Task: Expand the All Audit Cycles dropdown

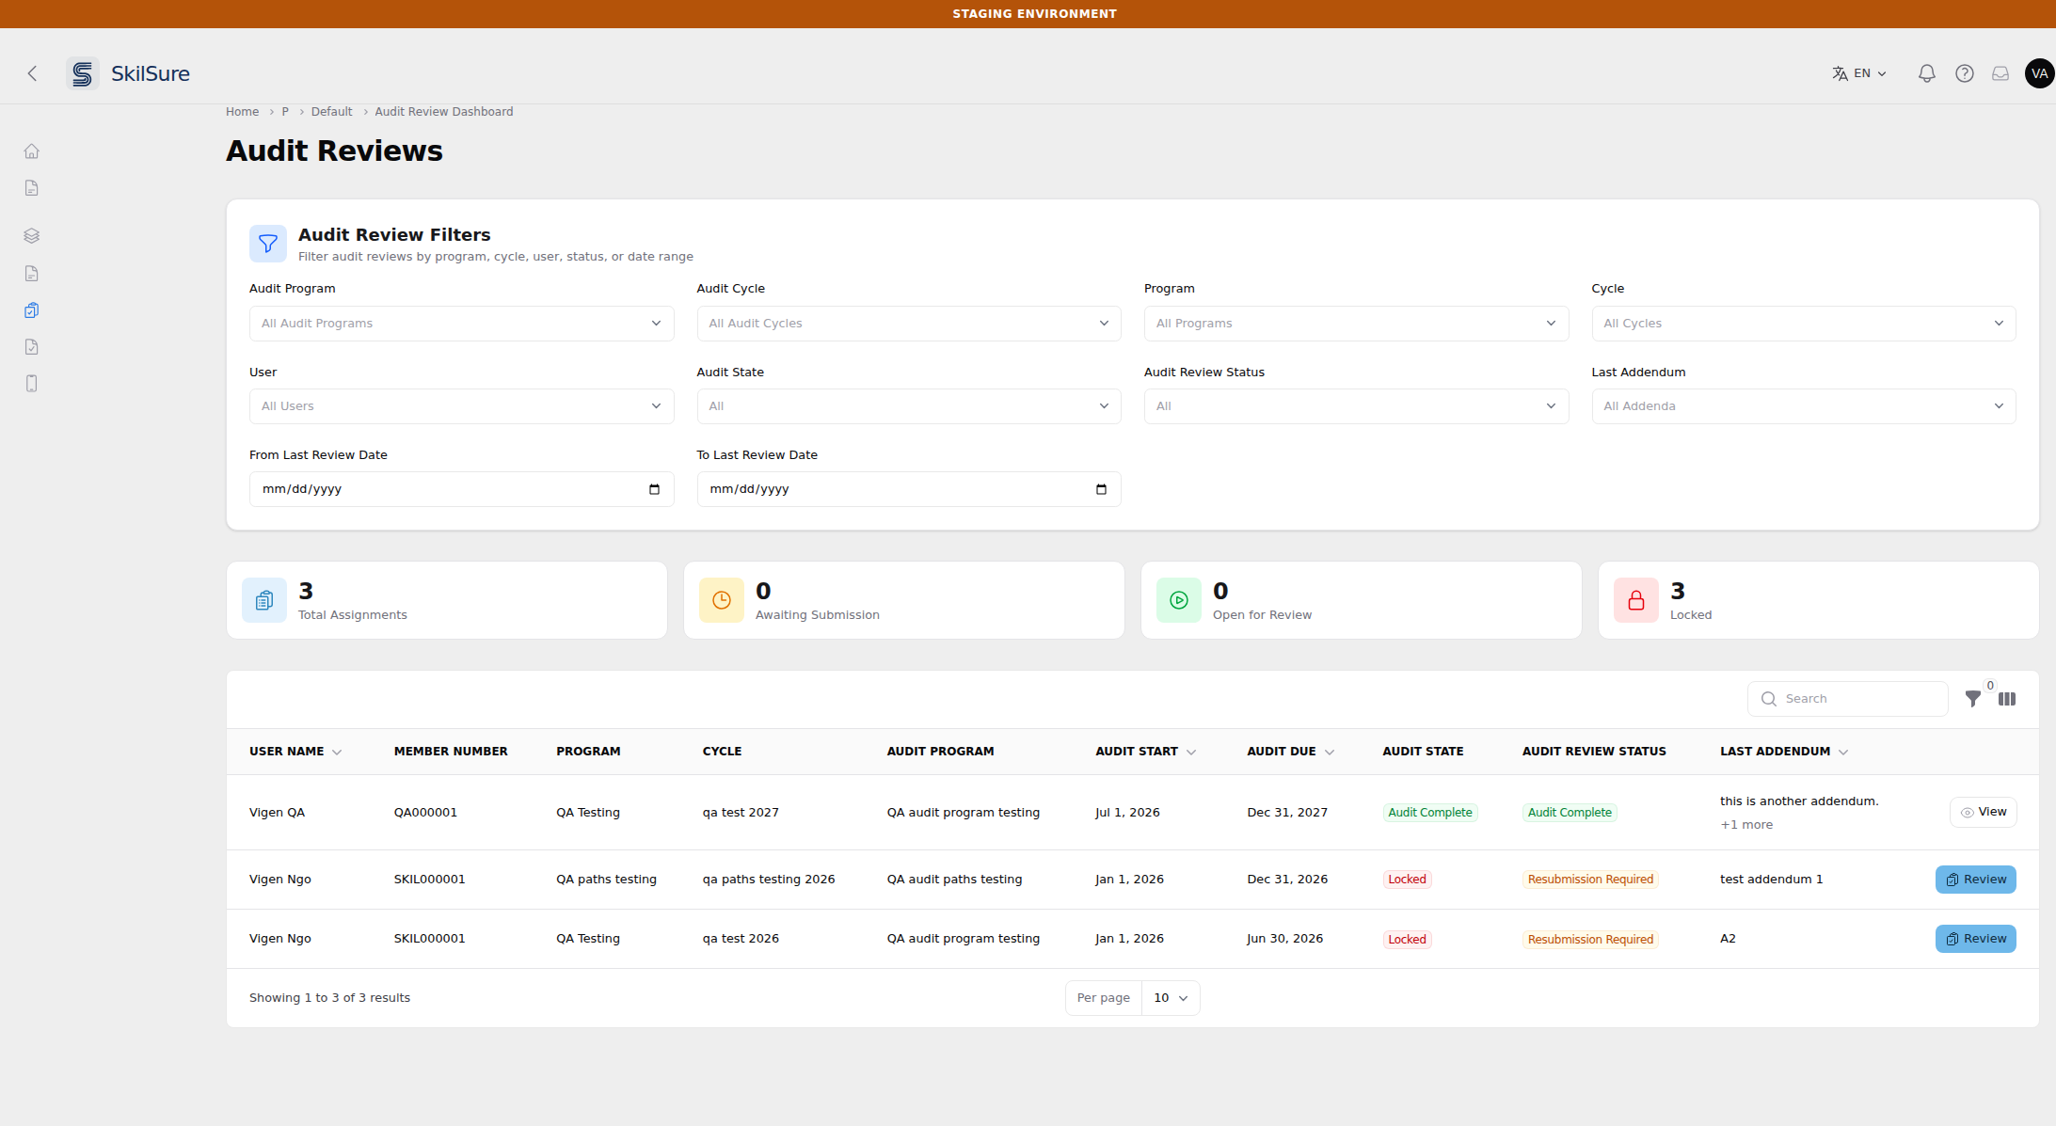Action: 909,324
